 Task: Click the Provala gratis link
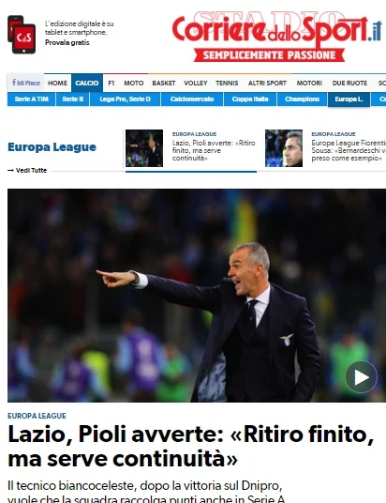(67, 42)
